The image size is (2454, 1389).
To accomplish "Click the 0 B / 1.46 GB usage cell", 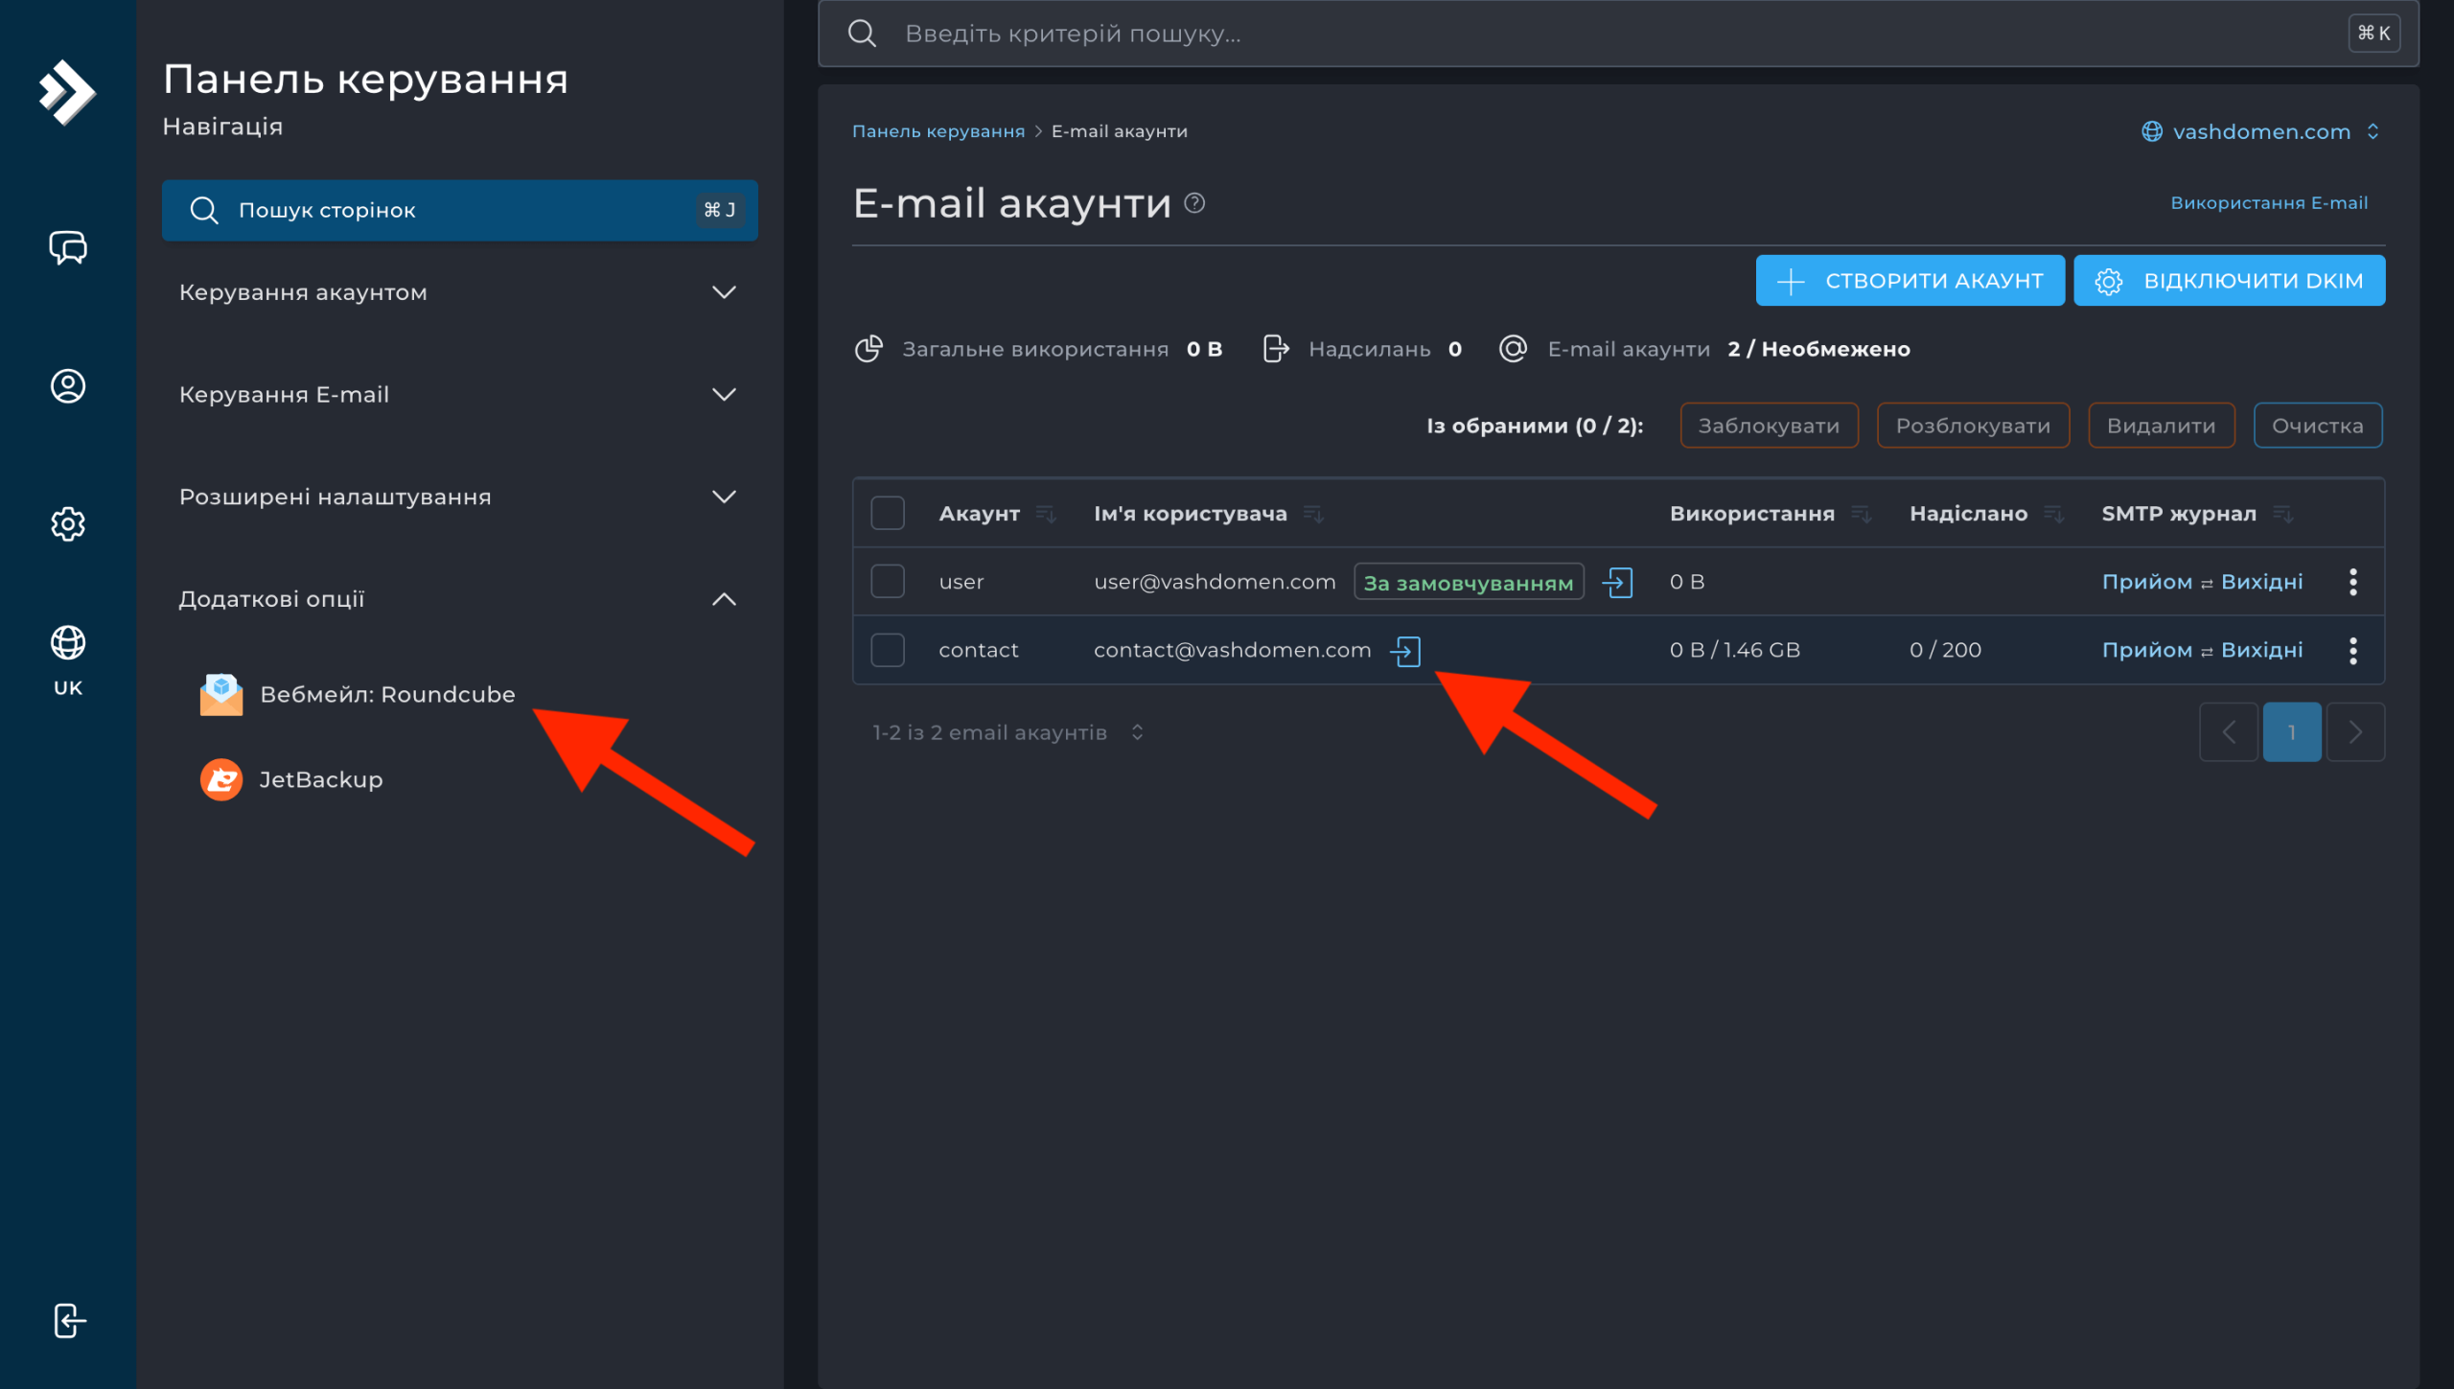I will (x=1735, y=650).
